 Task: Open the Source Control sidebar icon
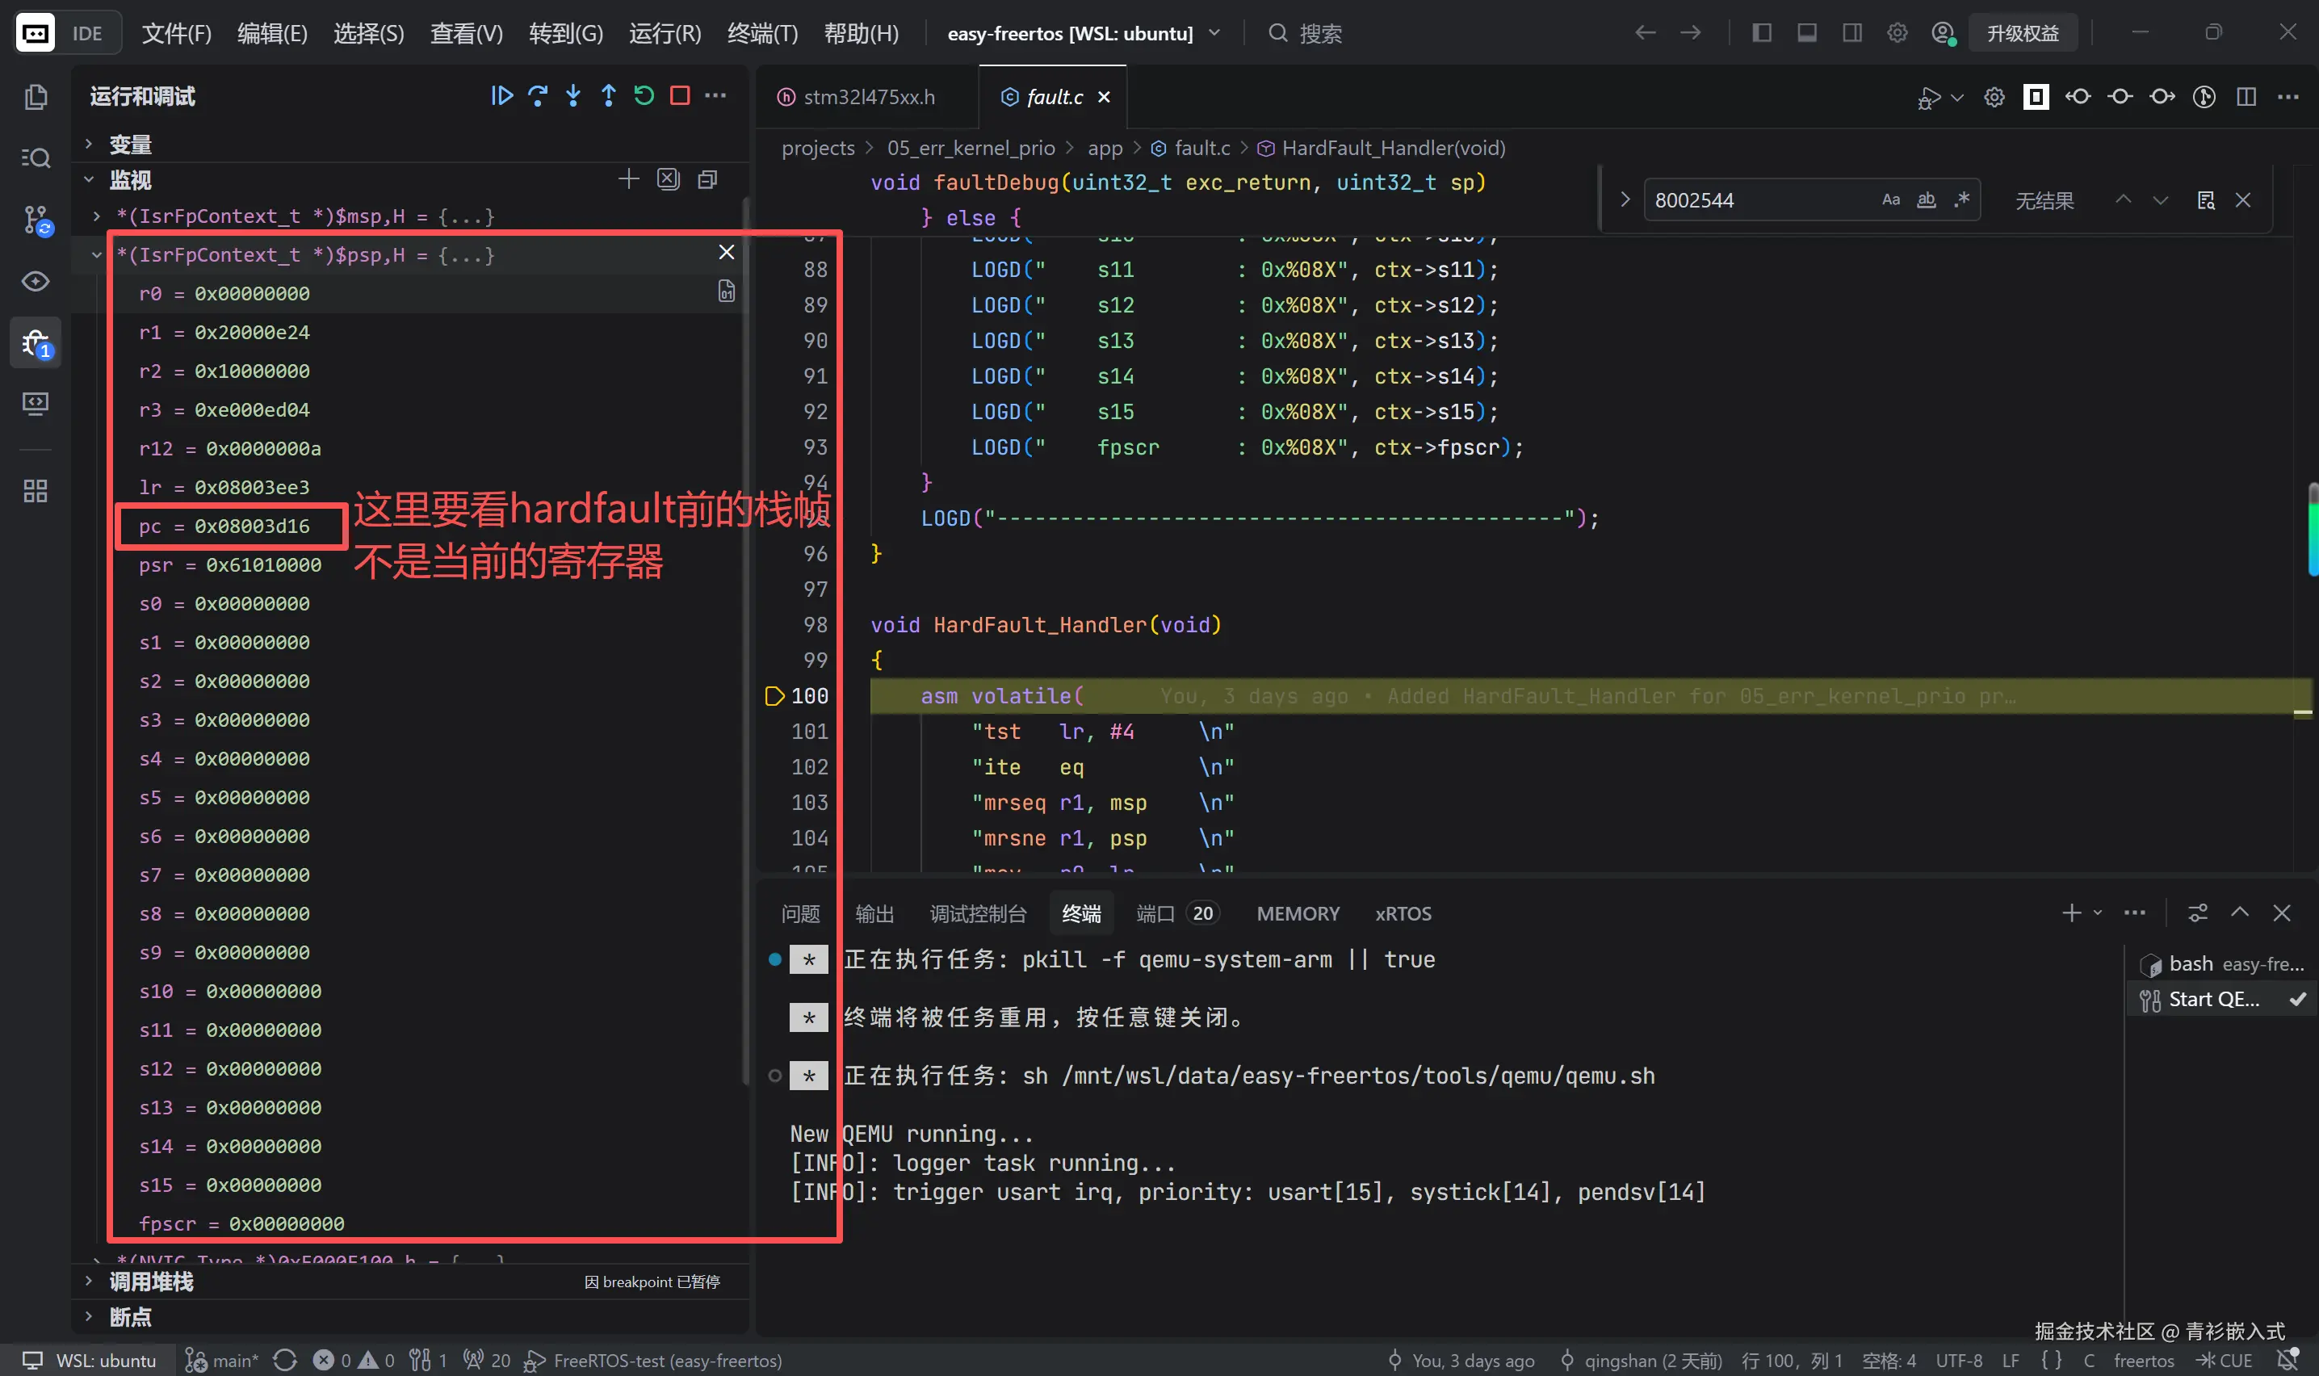(x=36, y=220)
